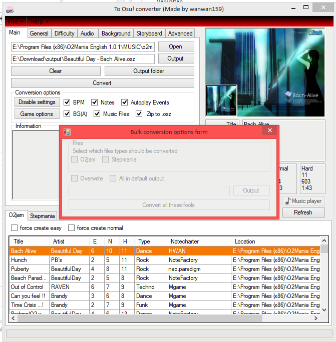Viewport: 336px width, 342px height.
Task: Check All in default output checkbox
Action: tap(113, 178)
